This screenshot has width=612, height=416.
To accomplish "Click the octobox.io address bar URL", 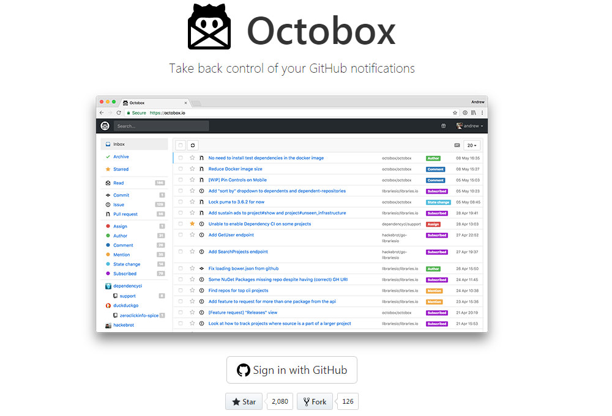I will tap(168, 113).
